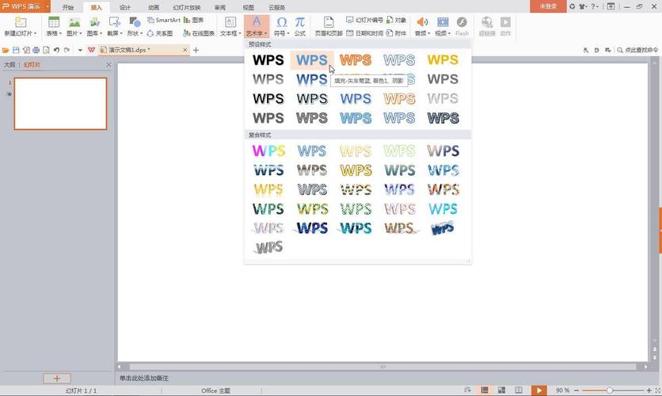Screen dimensions: 662x396
Task: Insert Attachment (附件)
Action: tap(397, 33)
